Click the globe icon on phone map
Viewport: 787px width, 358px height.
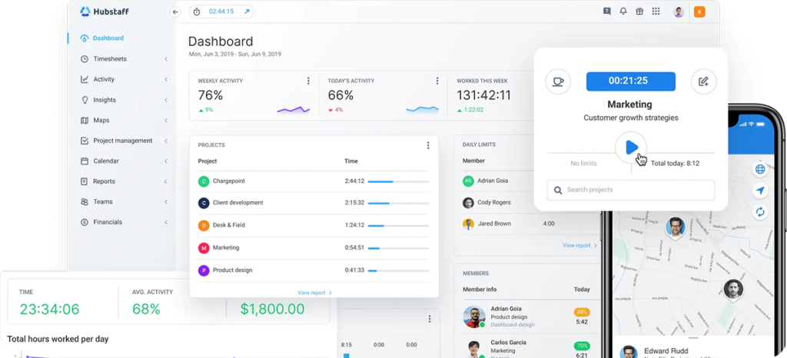pos(760,170)
